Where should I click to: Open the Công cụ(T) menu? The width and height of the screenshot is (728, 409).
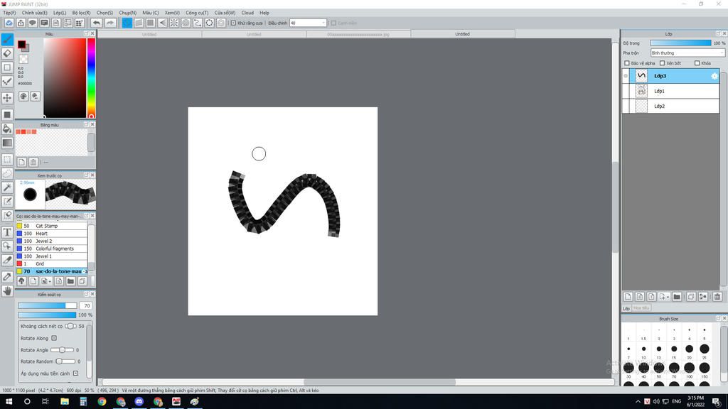tap(197, 13)
